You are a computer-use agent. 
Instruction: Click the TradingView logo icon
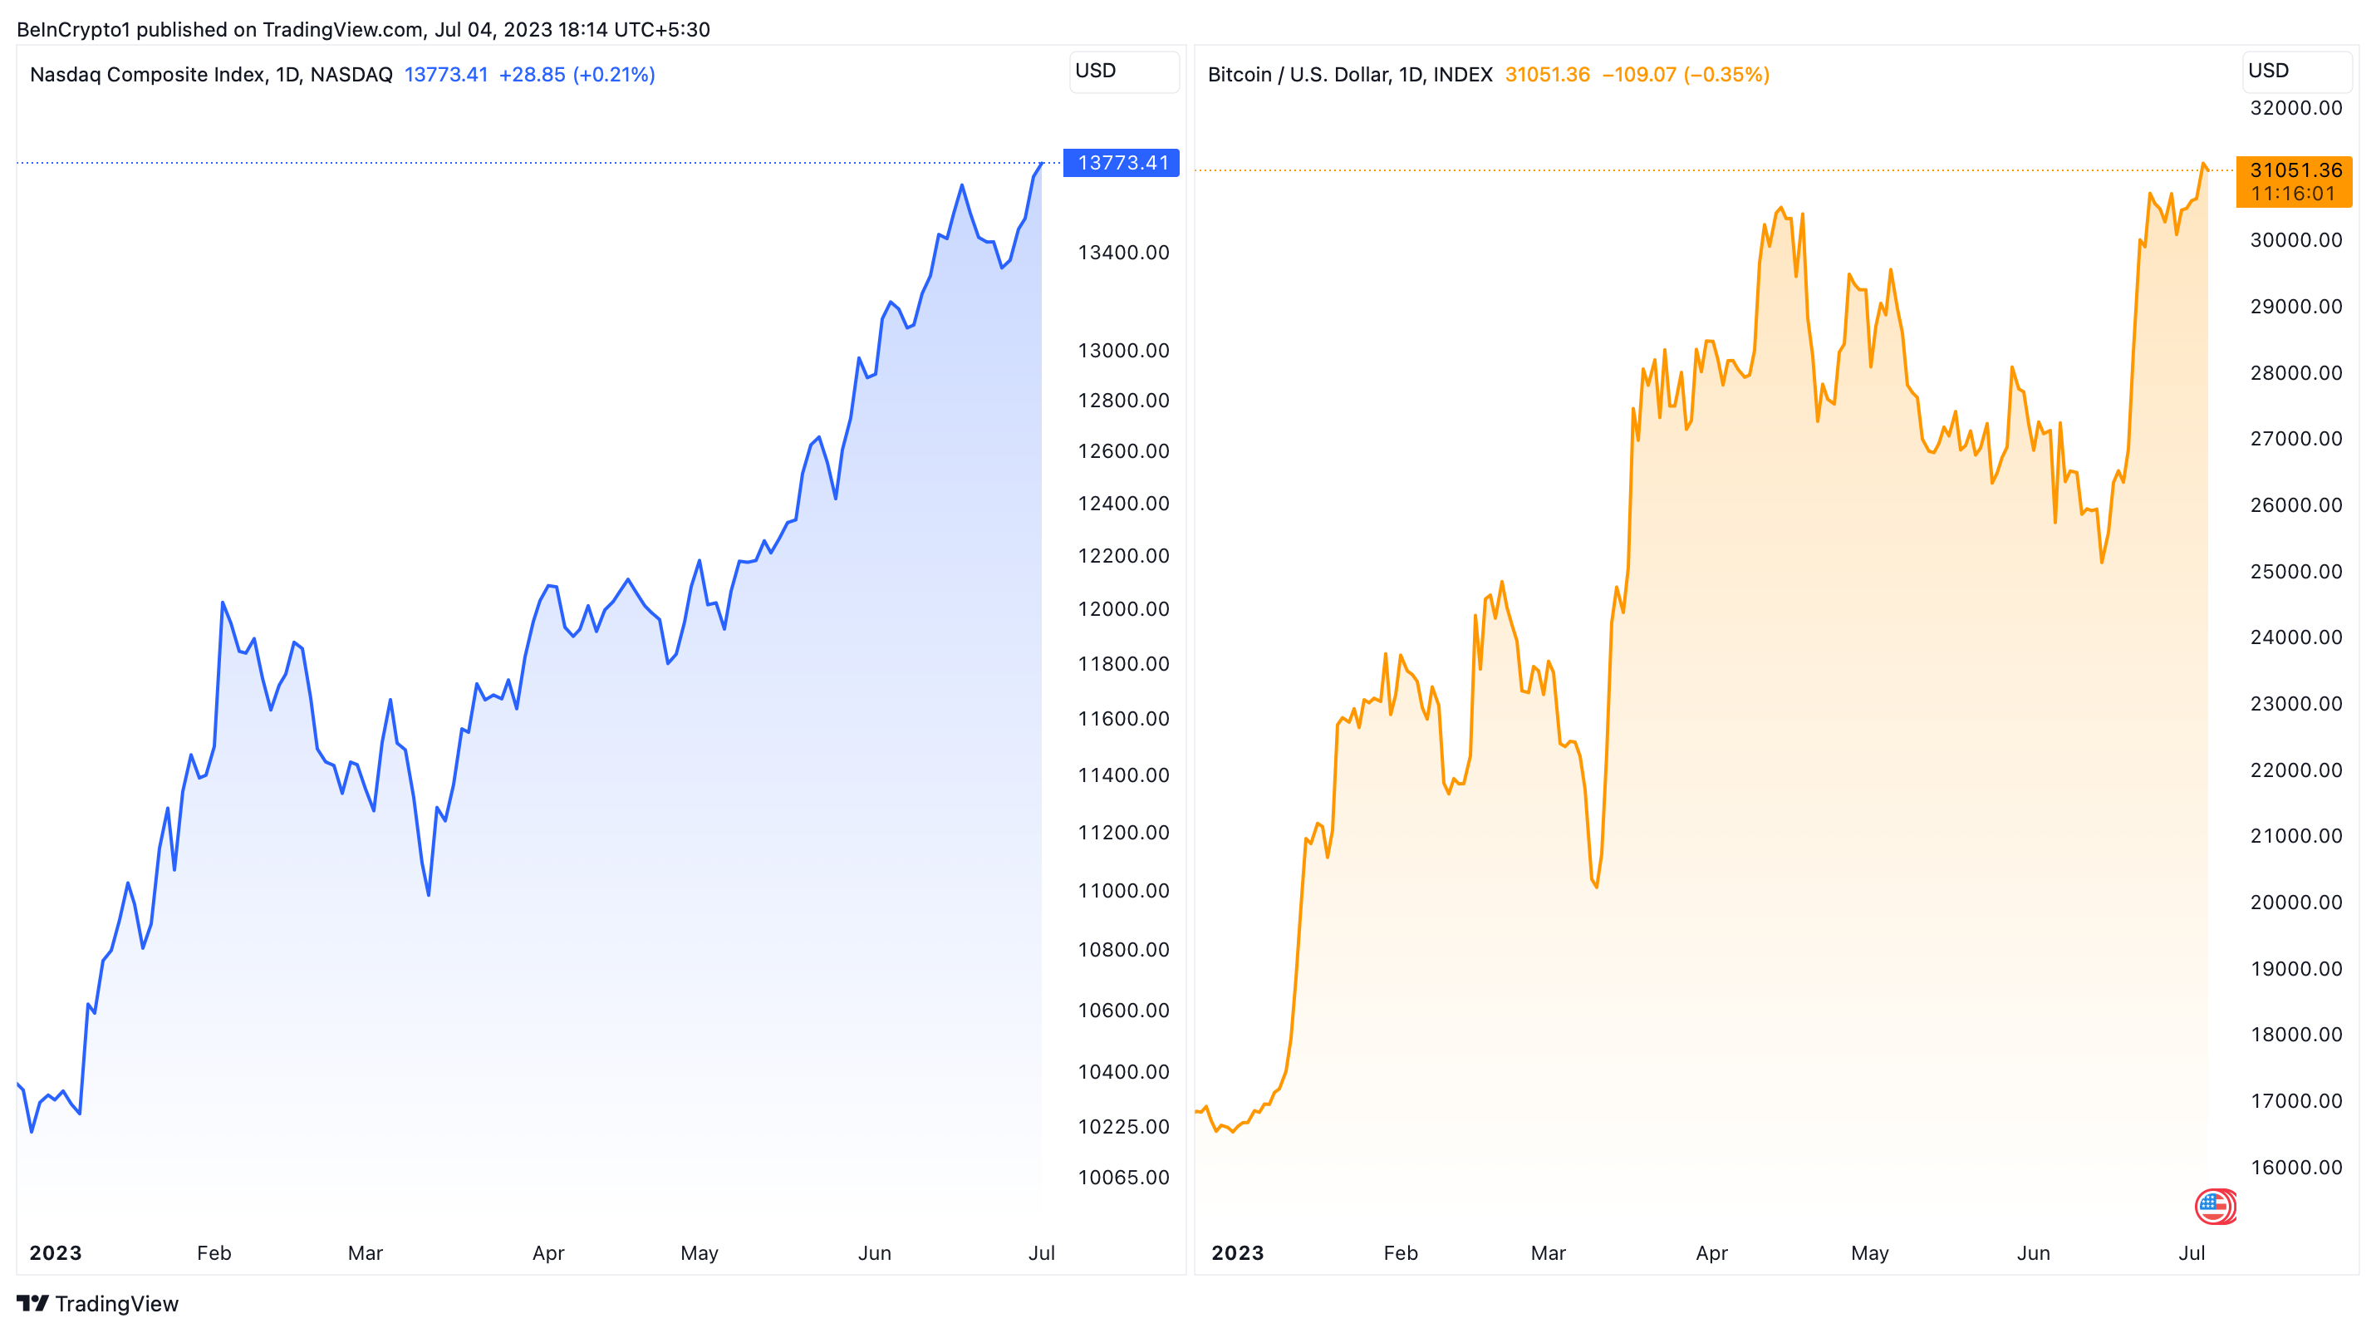tap(32, 1302)
